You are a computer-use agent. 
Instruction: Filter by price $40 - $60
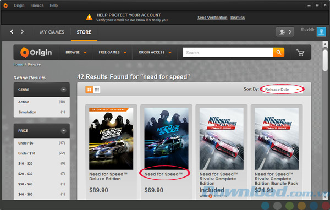point(42,194)
